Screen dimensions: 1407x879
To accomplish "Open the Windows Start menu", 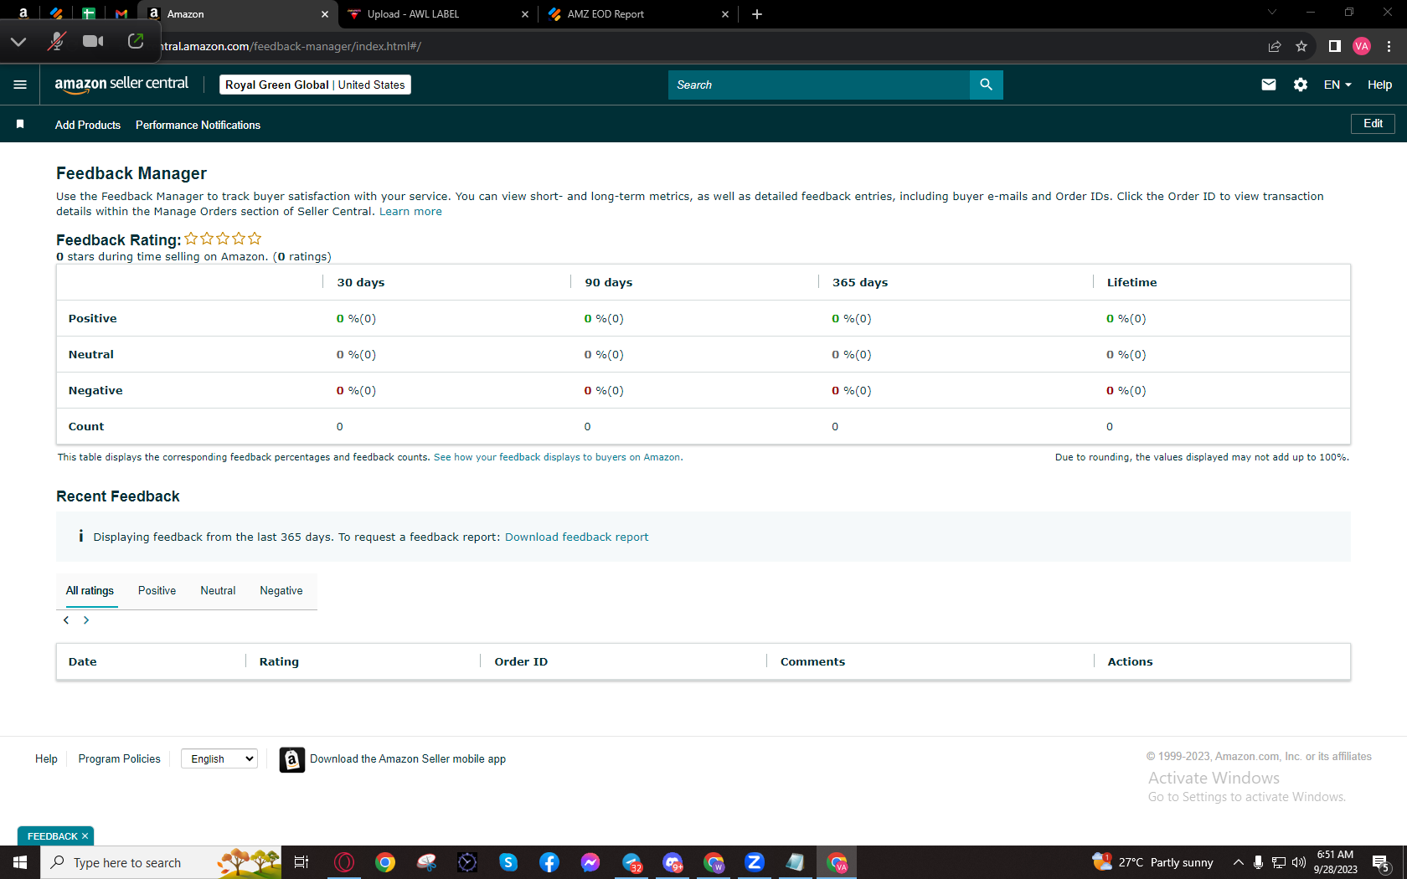I will pos(20,862).
